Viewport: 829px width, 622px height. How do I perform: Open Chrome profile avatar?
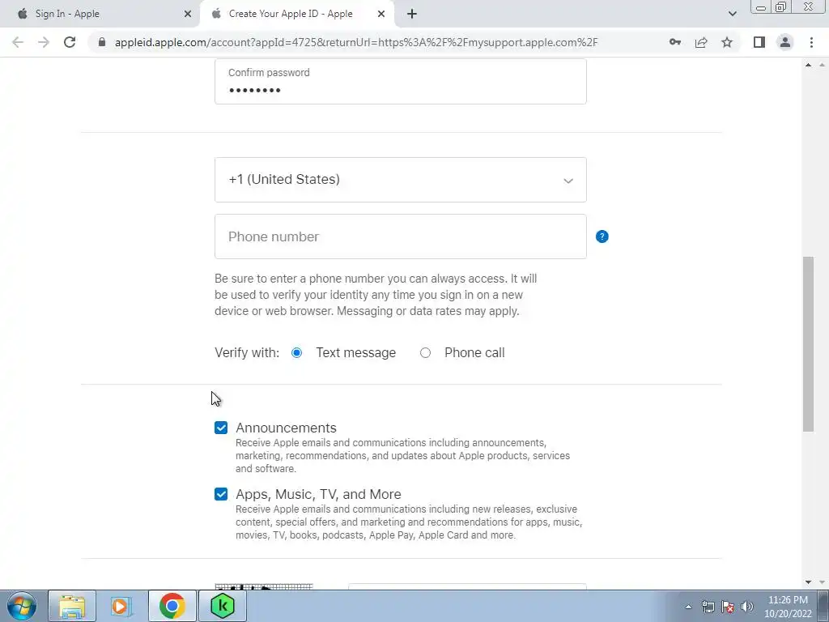(785, 42)
